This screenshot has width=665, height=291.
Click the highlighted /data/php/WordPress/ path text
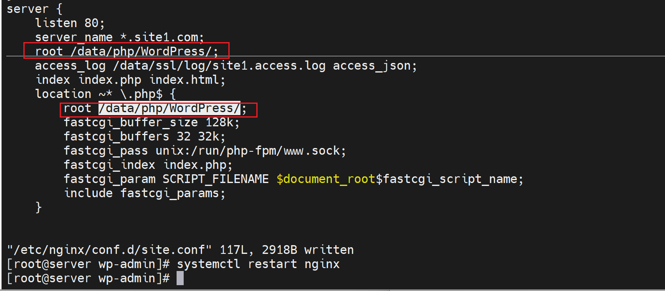(169, 108)
